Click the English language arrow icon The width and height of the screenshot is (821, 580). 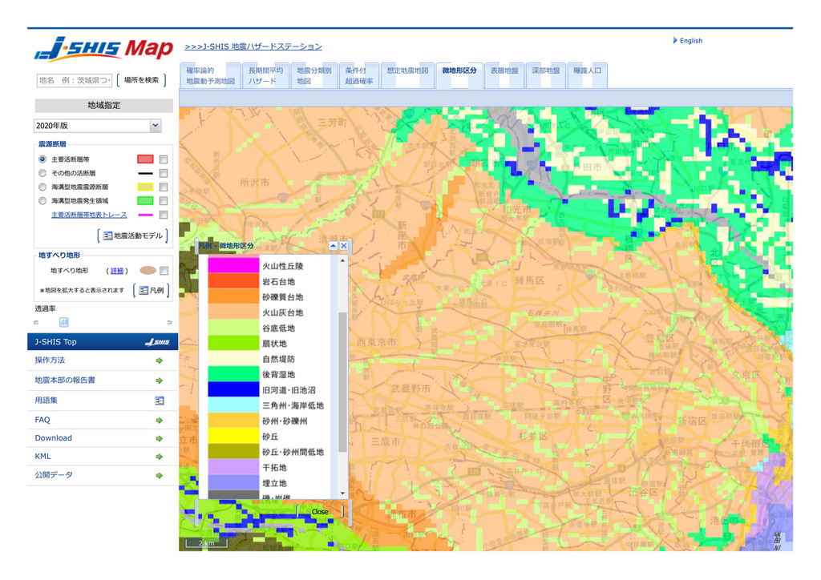click(675, 40)
